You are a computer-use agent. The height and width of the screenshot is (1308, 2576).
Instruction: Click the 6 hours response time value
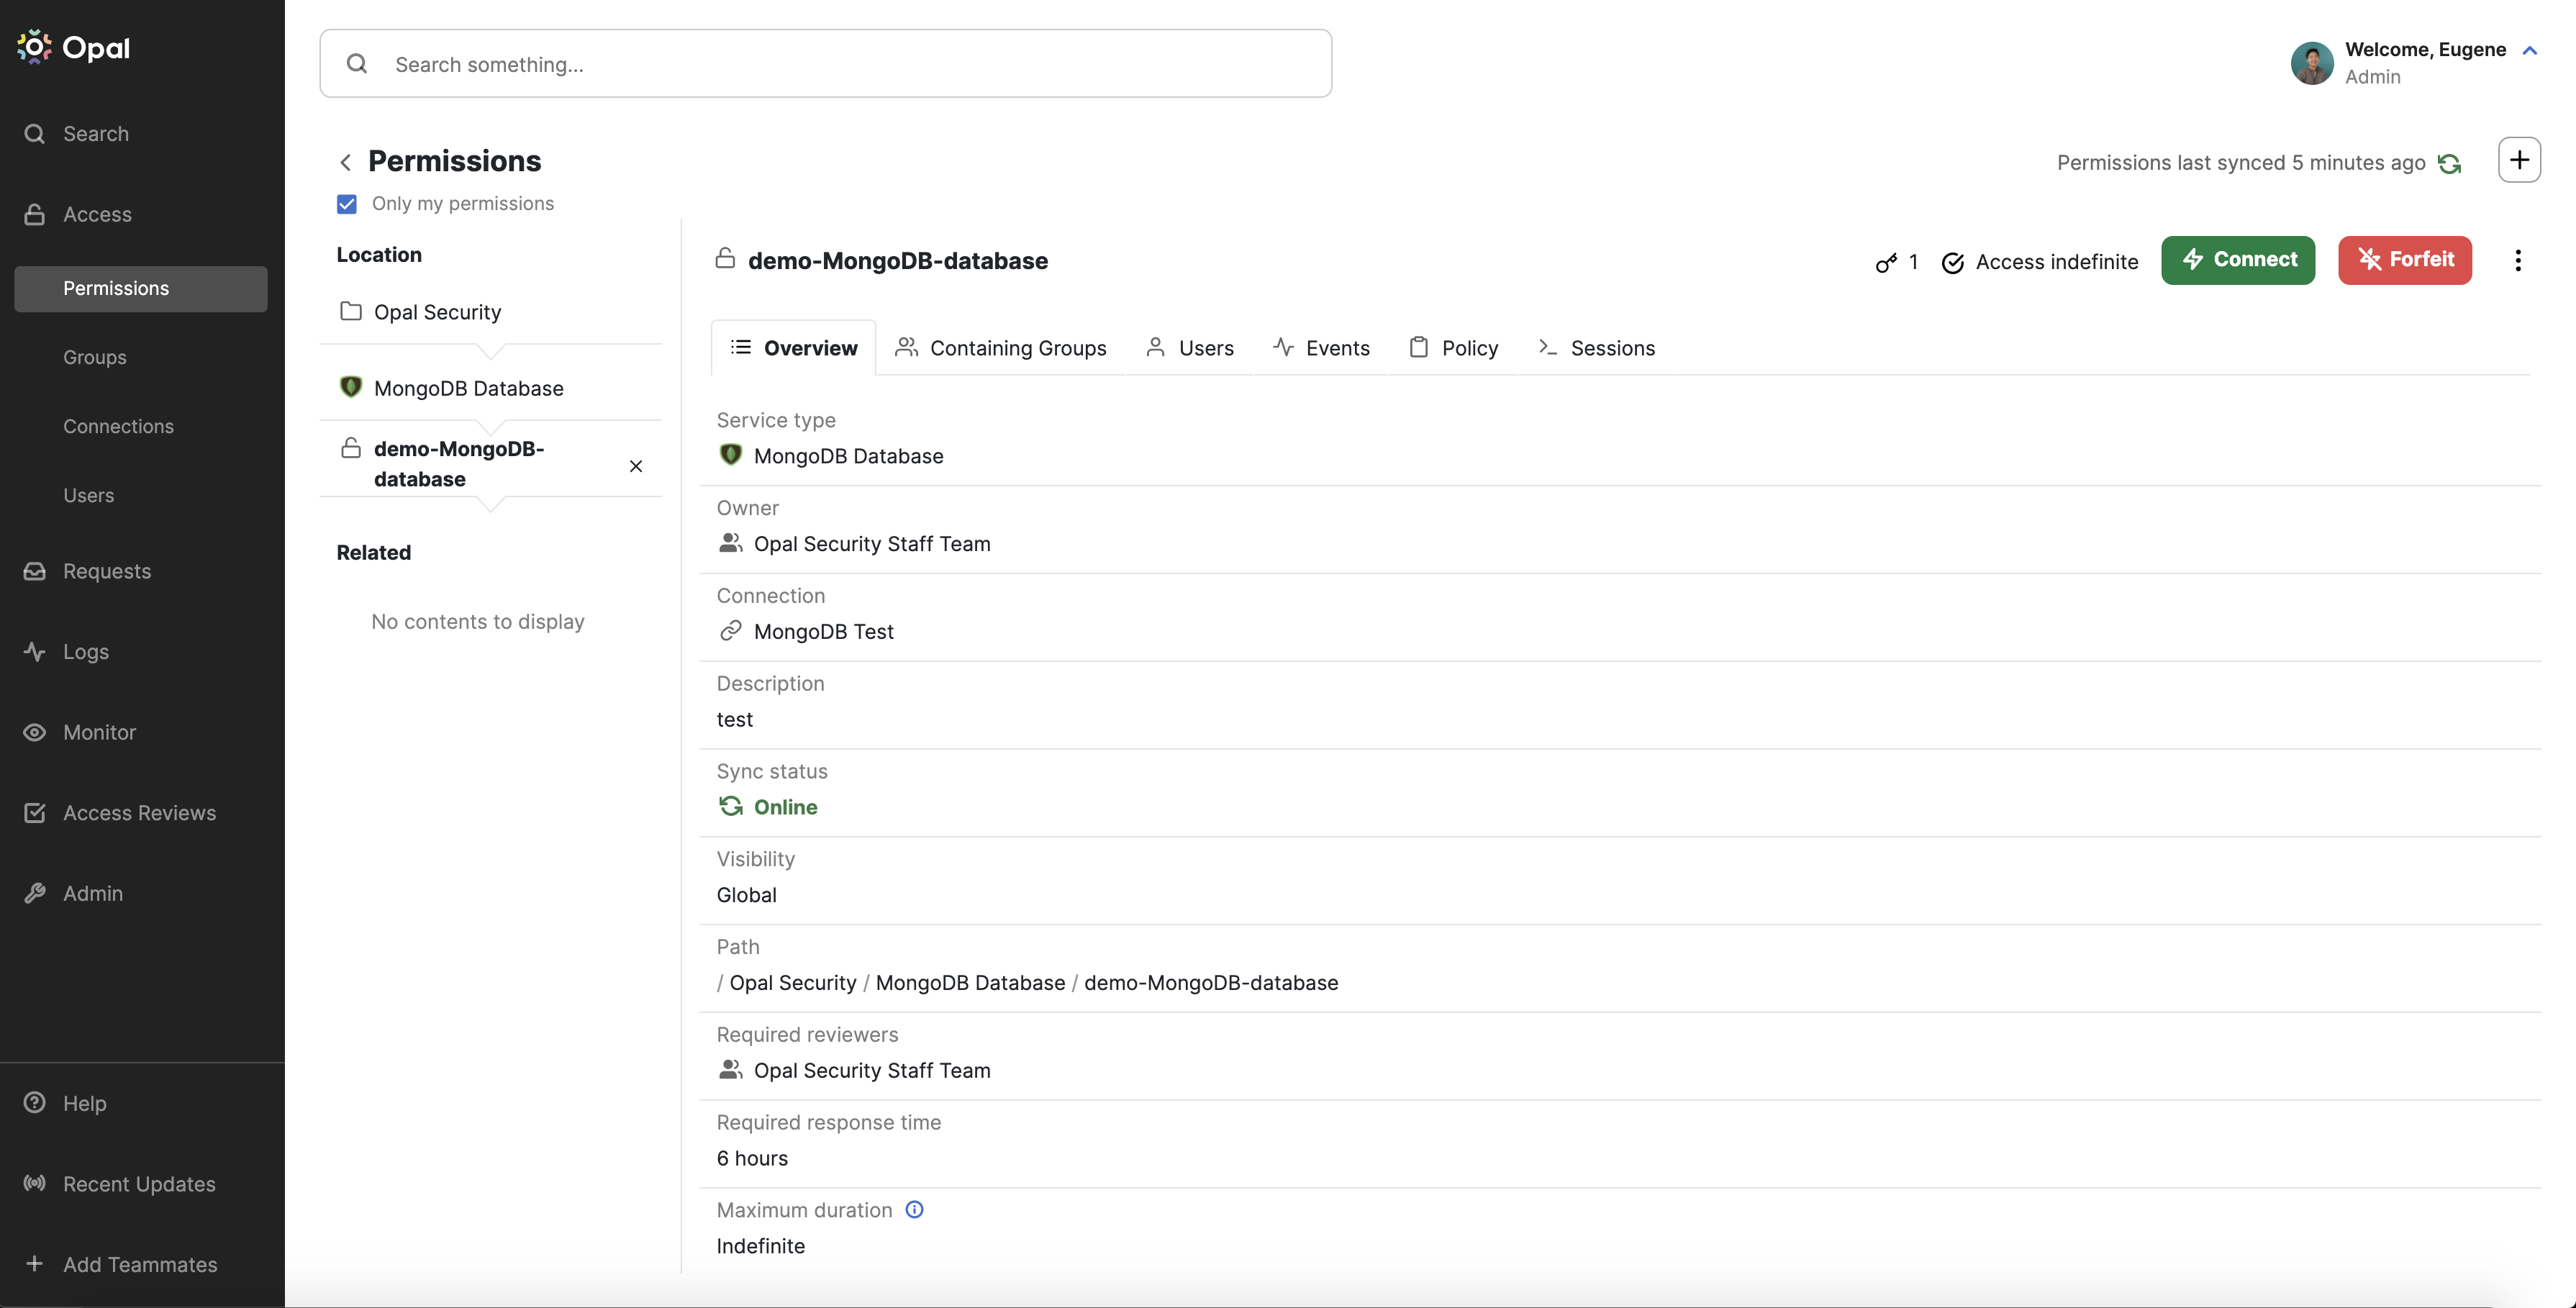752,1159
